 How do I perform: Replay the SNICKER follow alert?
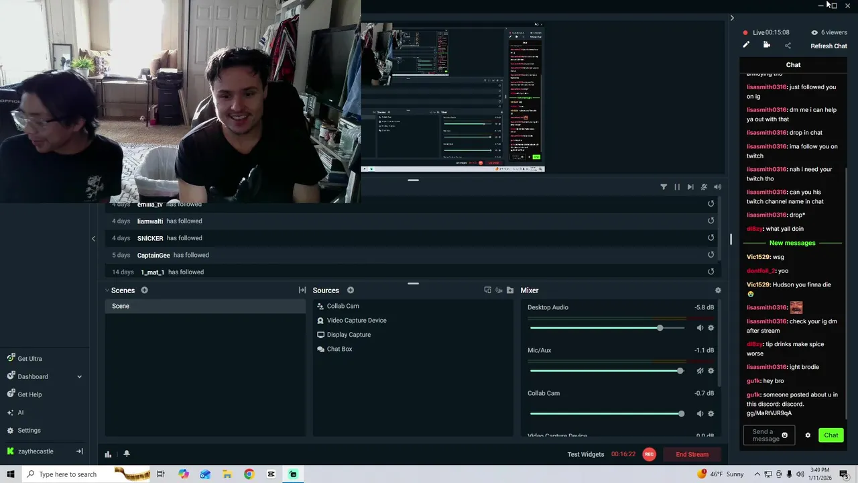(x=711, y=237)
